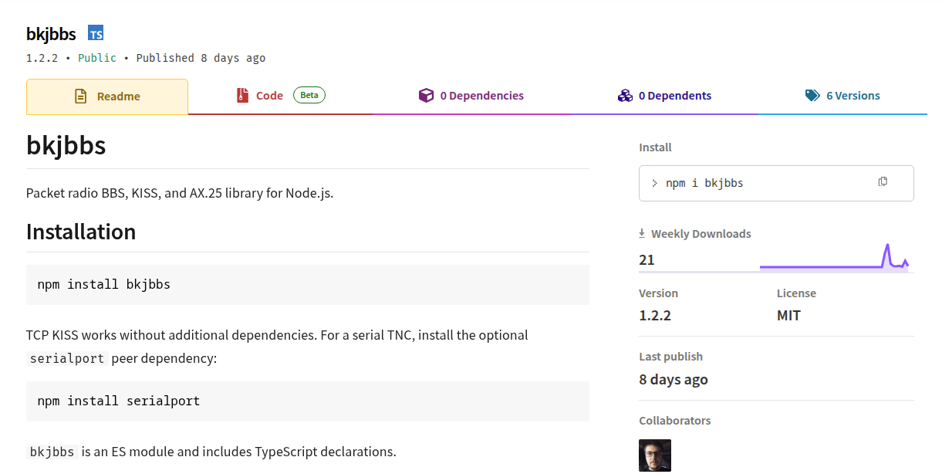
Task: Click the Install heading in sidebar
Action: click(655, 147)
